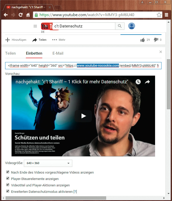Viewport: 172px width, 201px height.
Task: Select the nachgehakt browser tab
Action: pos(28,7)
